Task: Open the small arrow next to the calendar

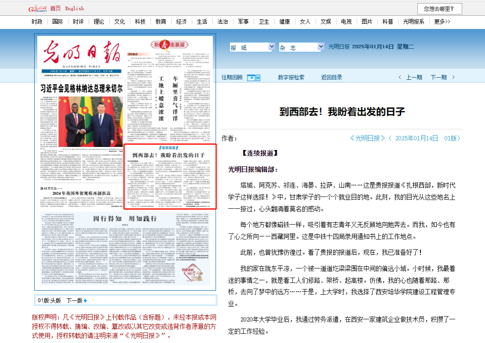Action: tap(258, 78)
